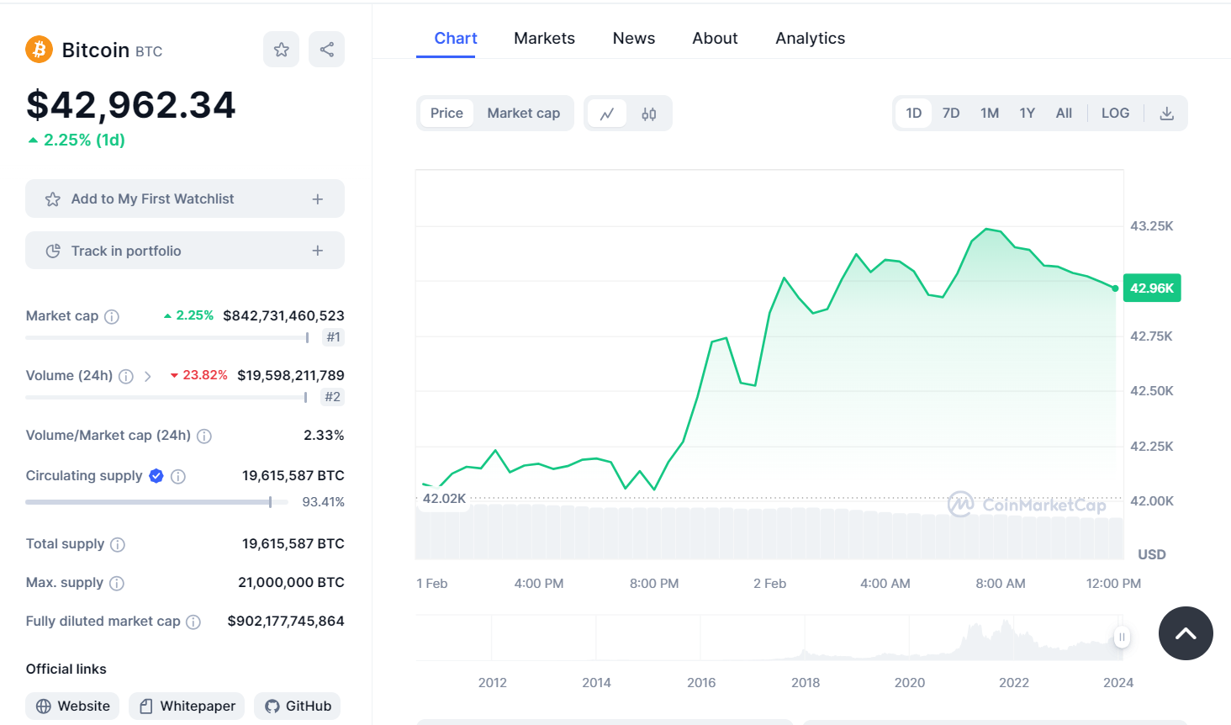The width and height of the screenshot is (1231, 725).
Task: Open the Bitcoin Whitepaper link
Action: tap(187, 706)
